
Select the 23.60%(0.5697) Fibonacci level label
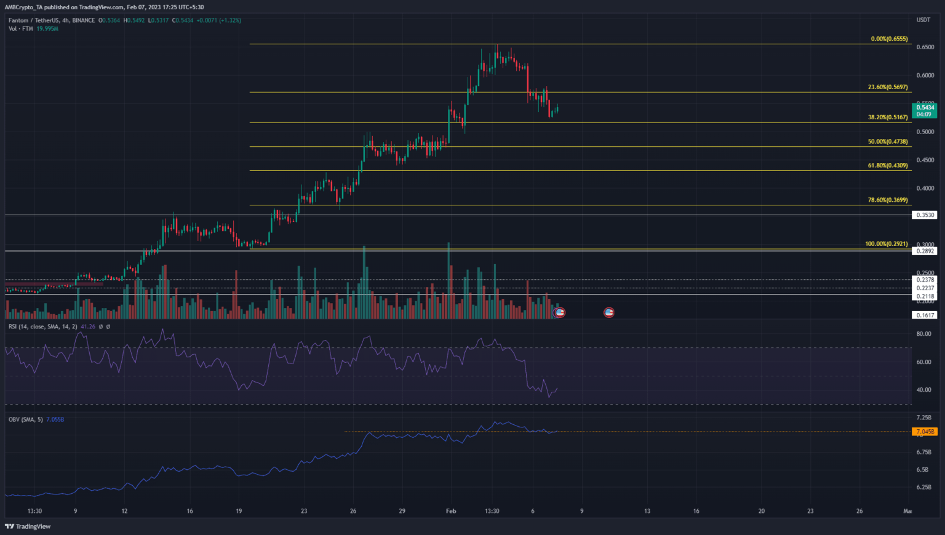(x=887, y=87)
